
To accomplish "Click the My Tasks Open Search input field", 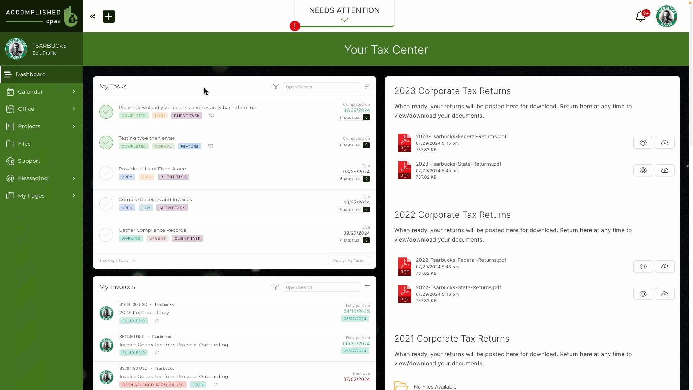I will click(x=321, y=87).
